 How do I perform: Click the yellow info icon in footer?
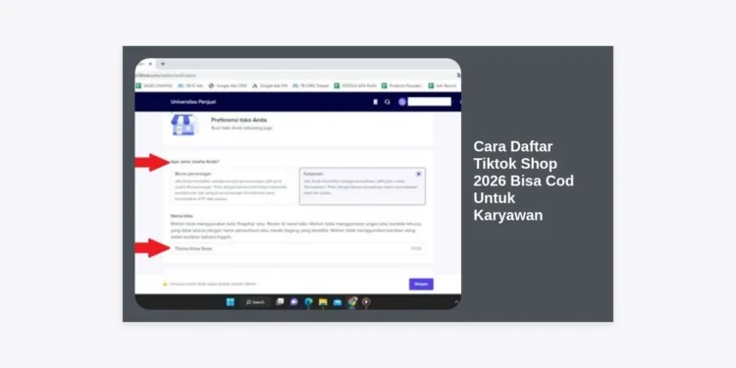165,284
